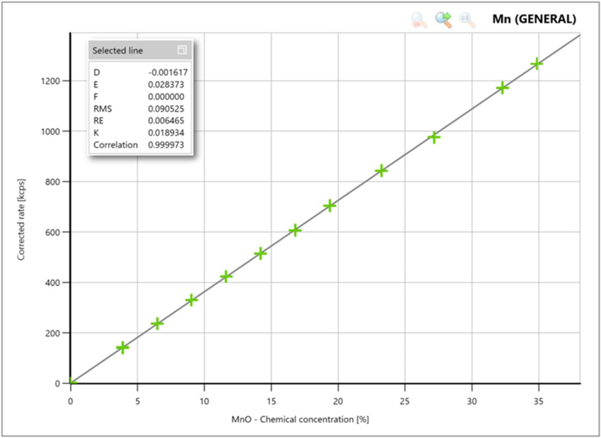601x438 pixels.
Task: Click the K value 0.018934
Action: coord(166,133)
